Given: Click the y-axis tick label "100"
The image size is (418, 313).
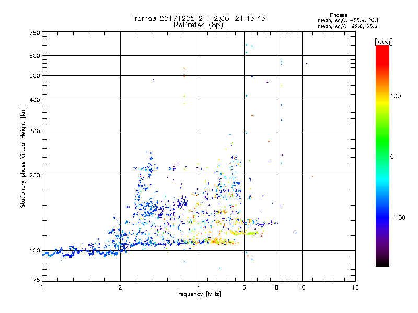Looking at the screenshot, I should point(34,250).
